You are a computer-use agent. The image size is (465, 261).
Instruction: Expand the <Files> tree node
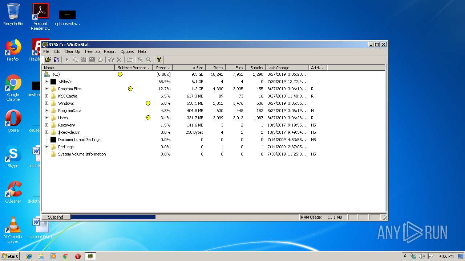pos(46,82)
